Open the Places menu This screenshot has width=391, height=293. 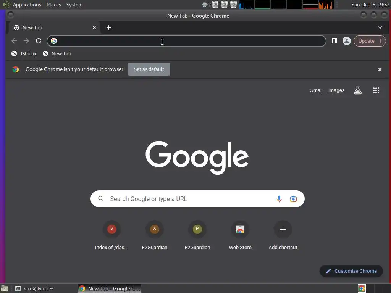coord(53,5)
